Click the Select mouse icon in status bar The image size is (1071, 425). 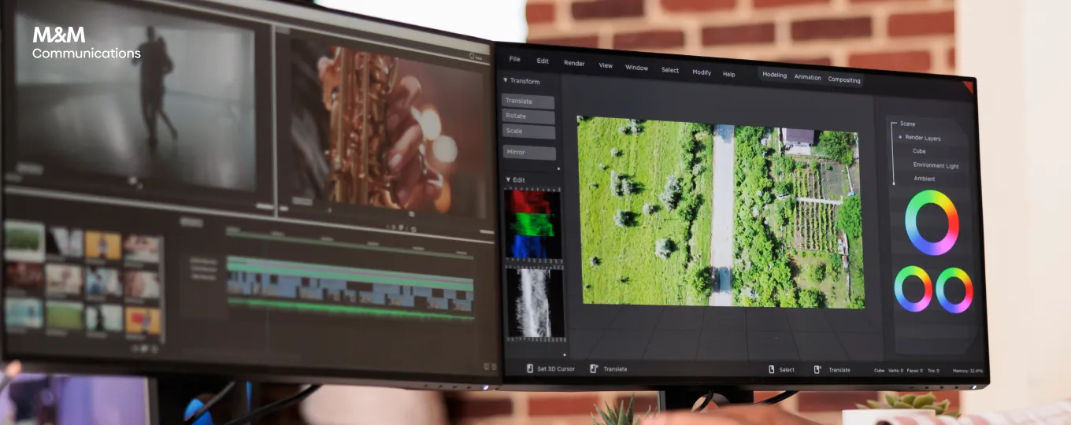coord(772,369)
